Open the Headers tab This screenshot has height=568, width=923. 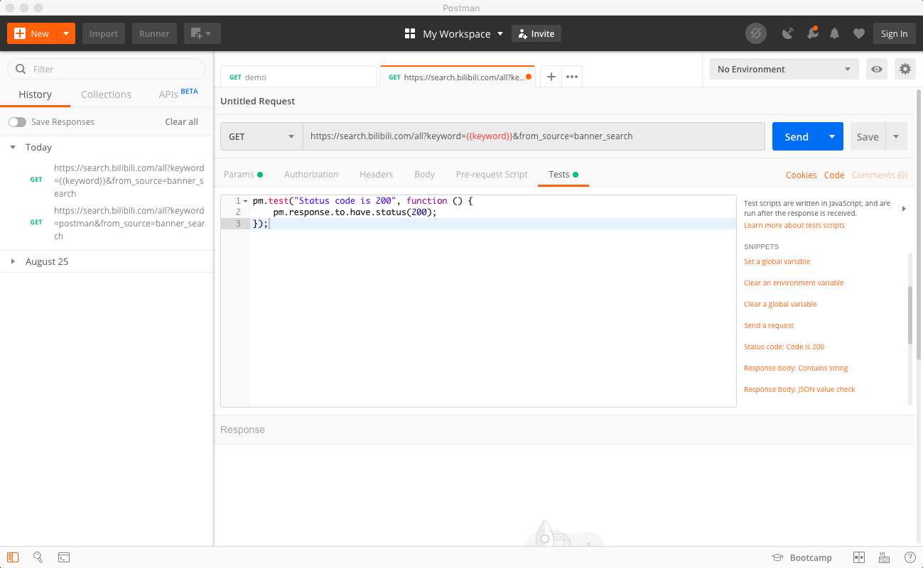click(376, 174)
